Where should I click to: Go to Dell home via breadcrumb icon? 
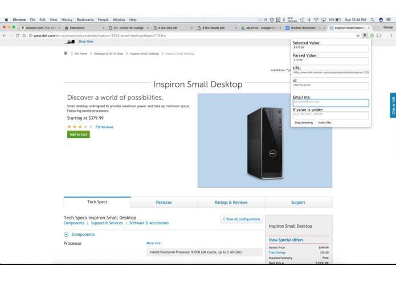66,53
